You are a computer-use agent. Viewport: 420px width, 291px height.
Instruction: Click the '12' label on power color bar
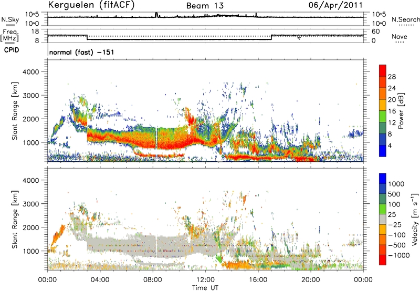pos(392,123)
